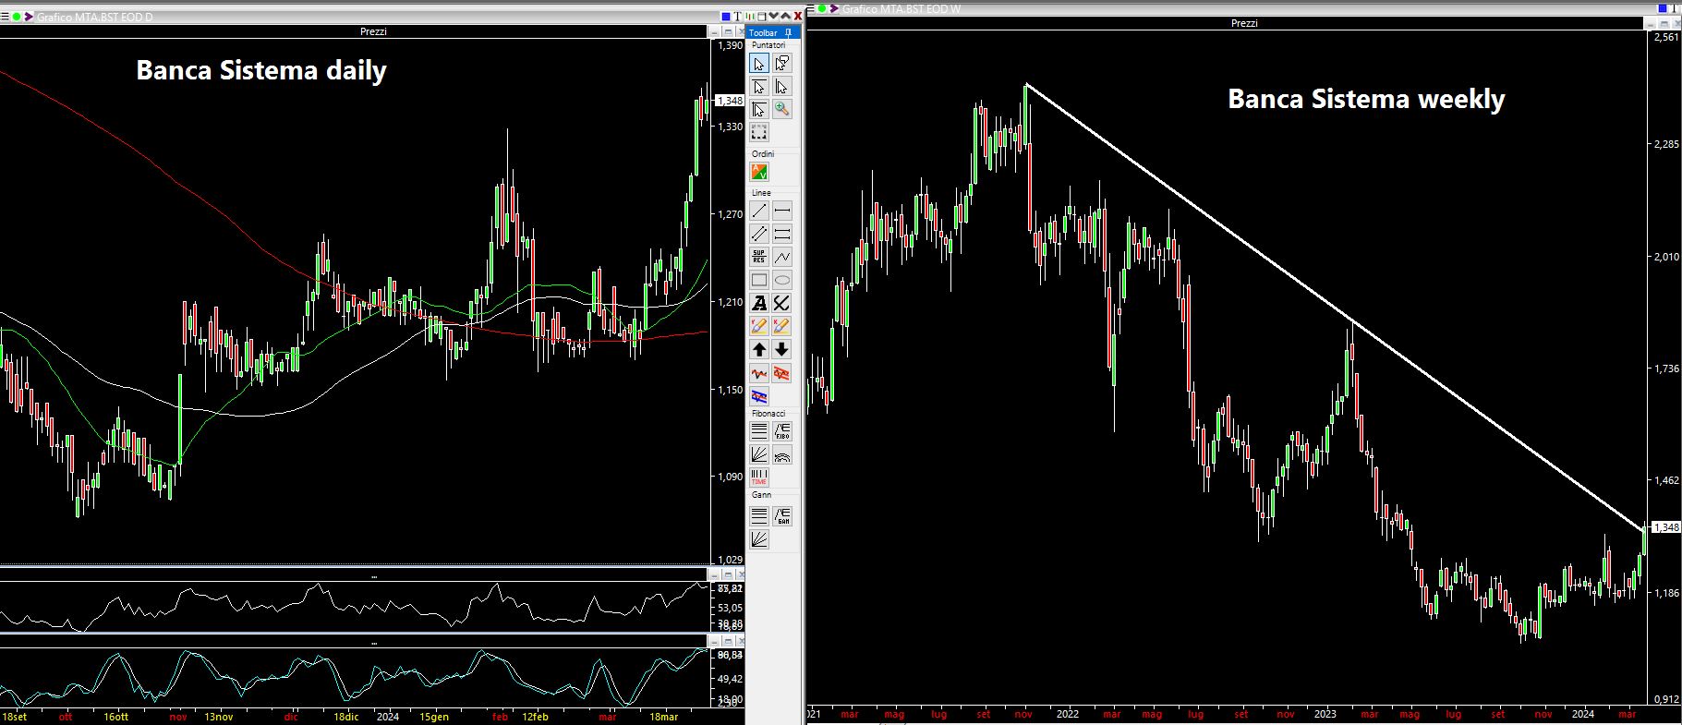Select the ellipse shape tool
Screen dimensions: 1682x725
781,280
